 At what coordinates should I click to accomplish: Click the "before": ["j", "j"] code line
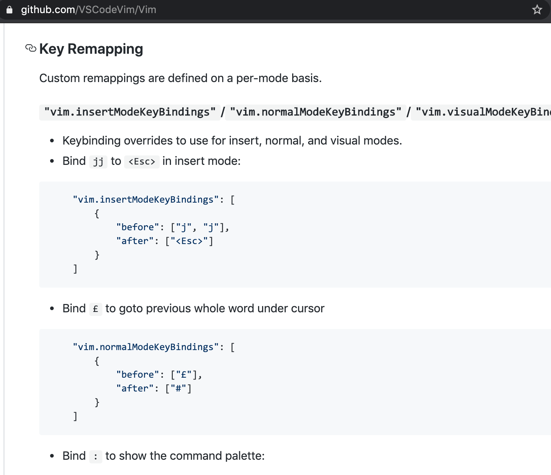pos(172,227)
